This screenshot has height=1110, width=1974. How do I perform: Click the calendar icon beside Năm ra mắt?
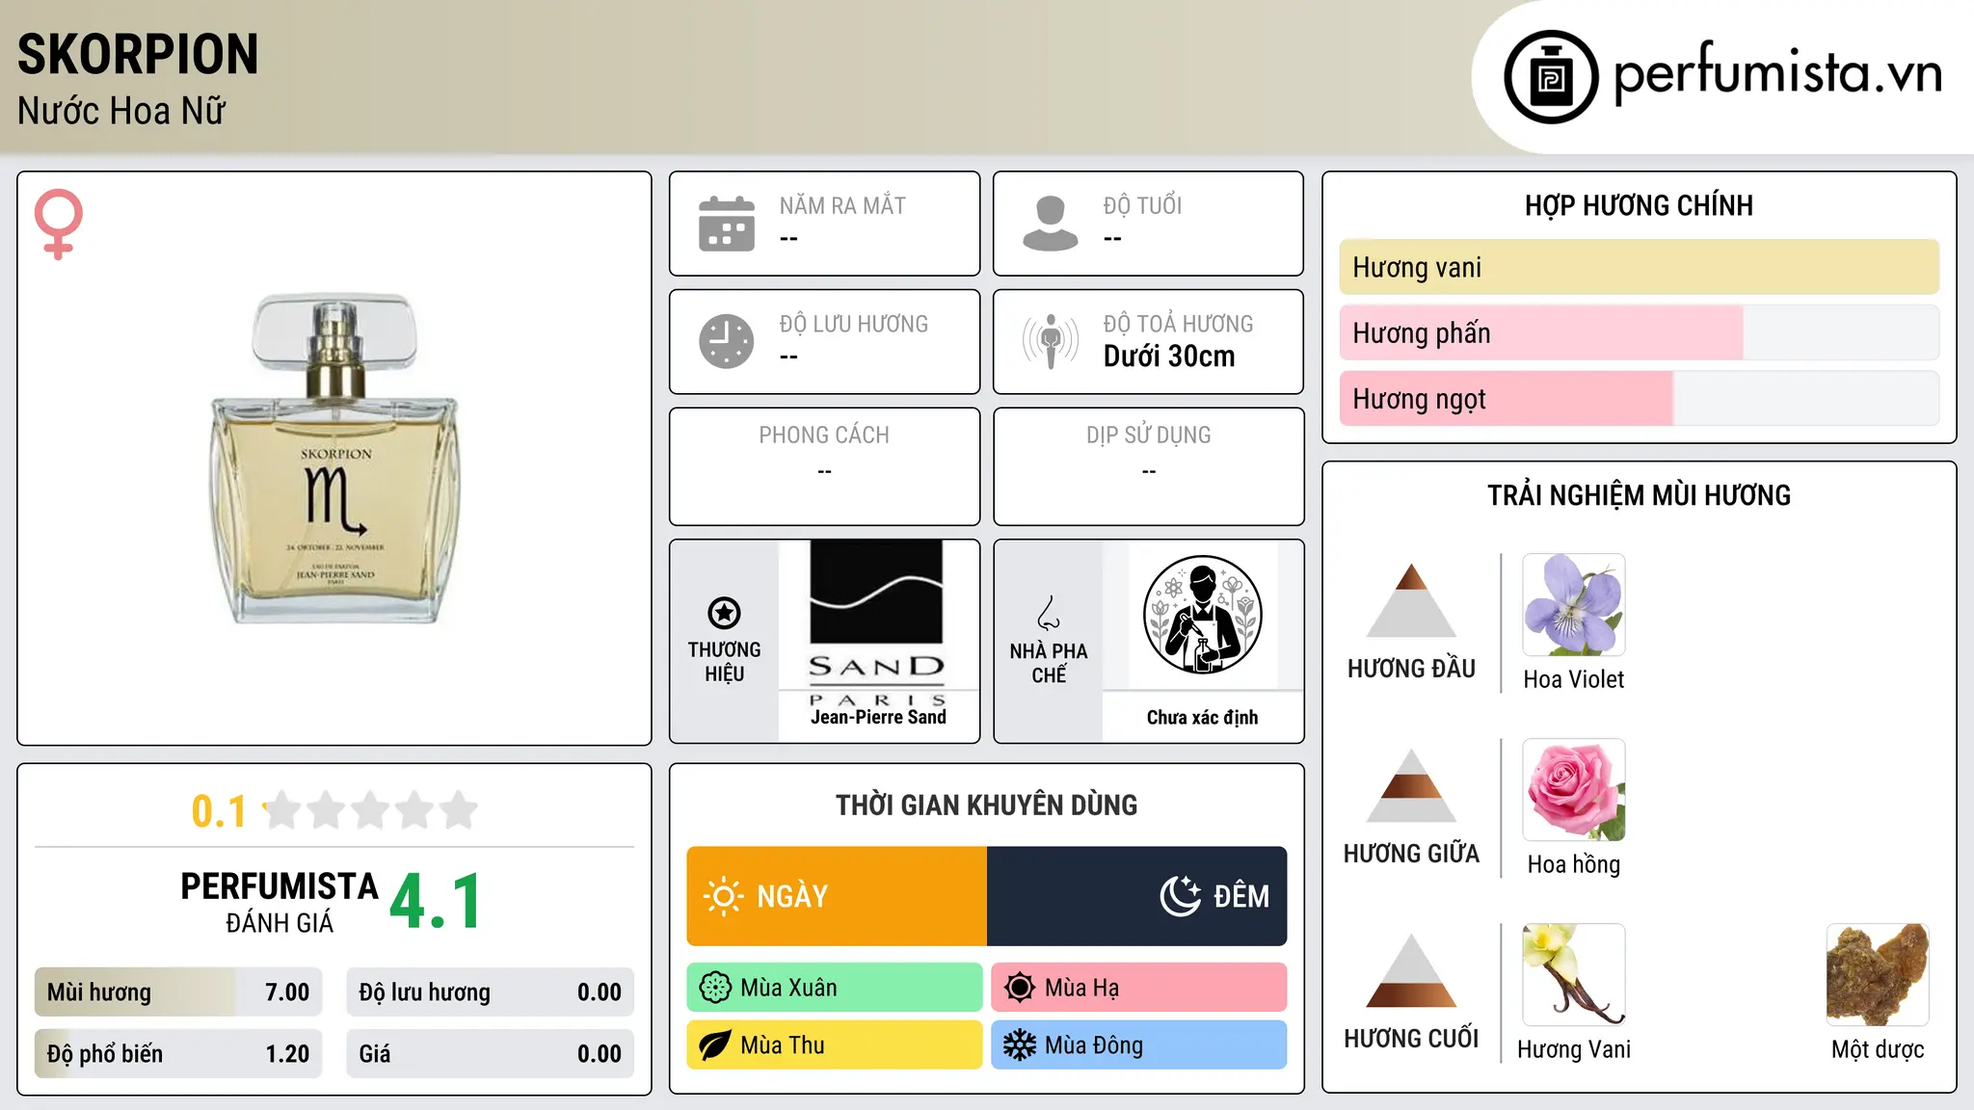(727, 224)
